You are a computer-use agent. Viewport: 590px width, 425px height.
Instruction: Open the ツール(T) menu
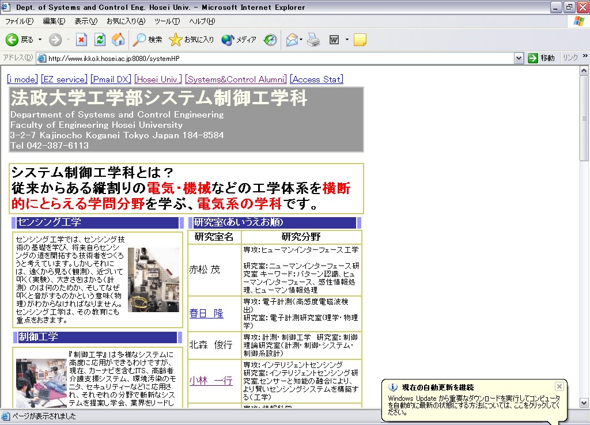click(167, 21)
